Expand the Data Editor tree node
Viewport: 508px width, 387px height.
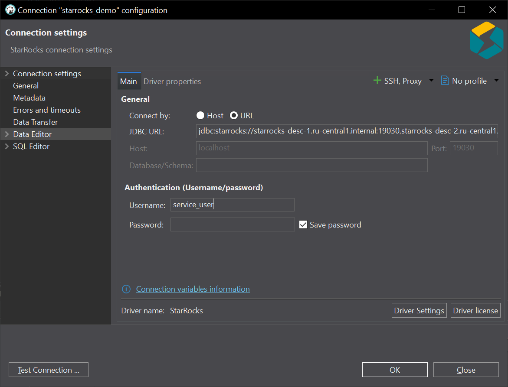pyautogui.click(x=7, y=134)
